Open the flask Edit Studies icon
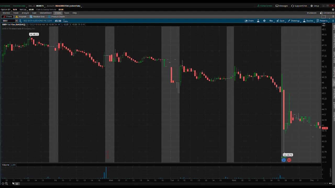 pos(258,21)
